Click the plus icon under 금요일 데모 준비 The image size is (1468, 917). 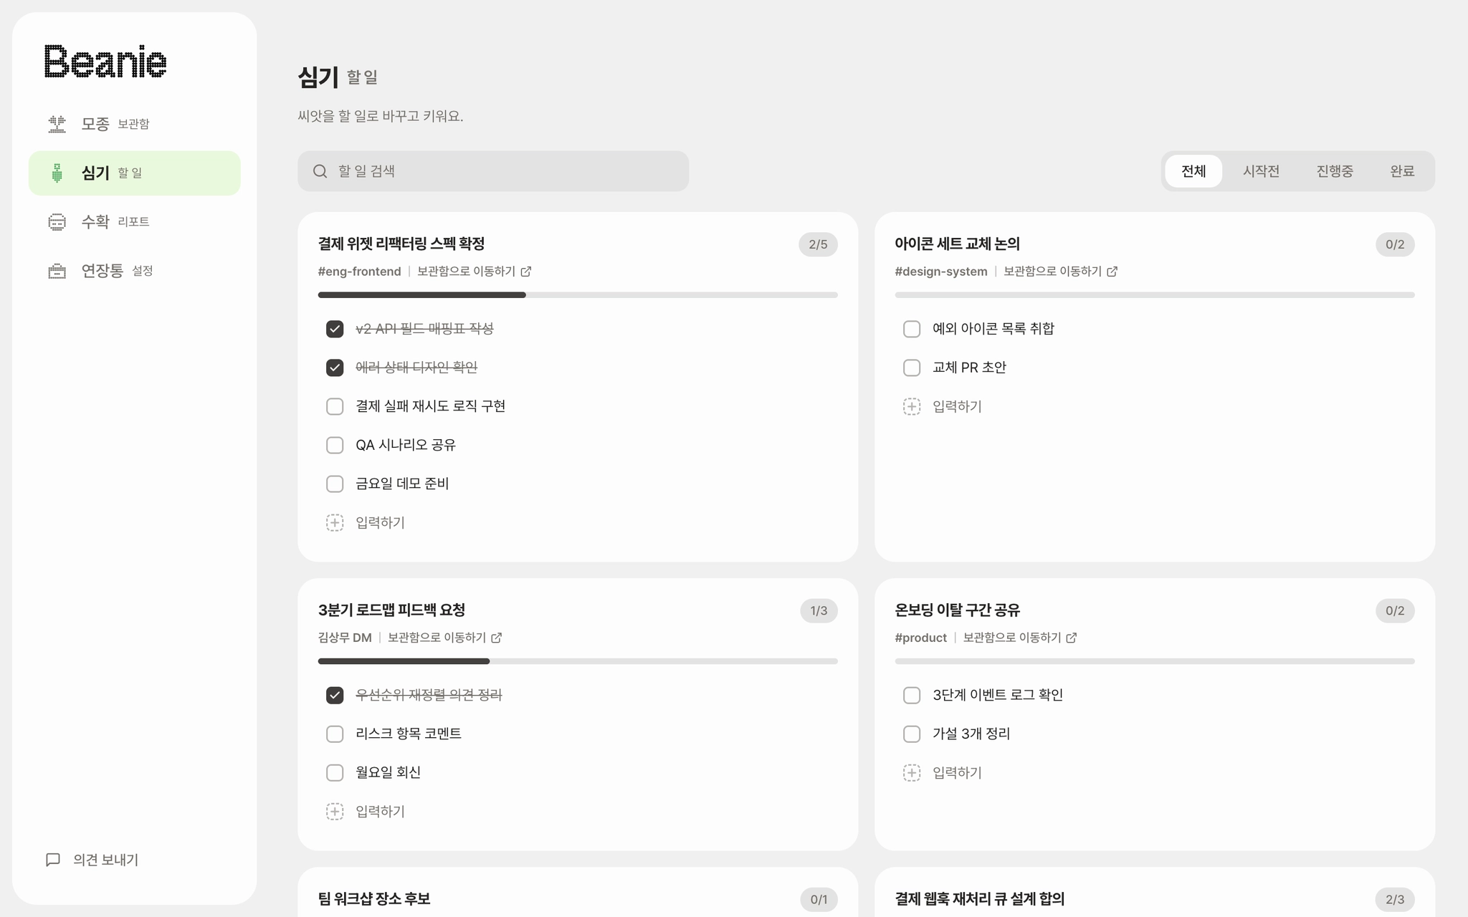coord(335,523)
